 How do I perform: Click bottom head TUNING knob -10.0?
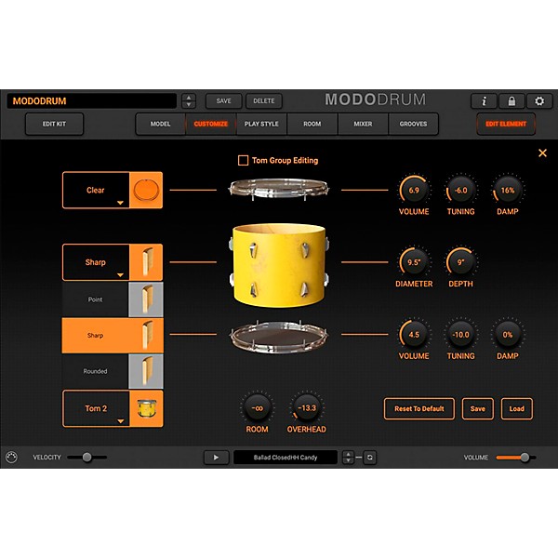(x=460, y=335)
